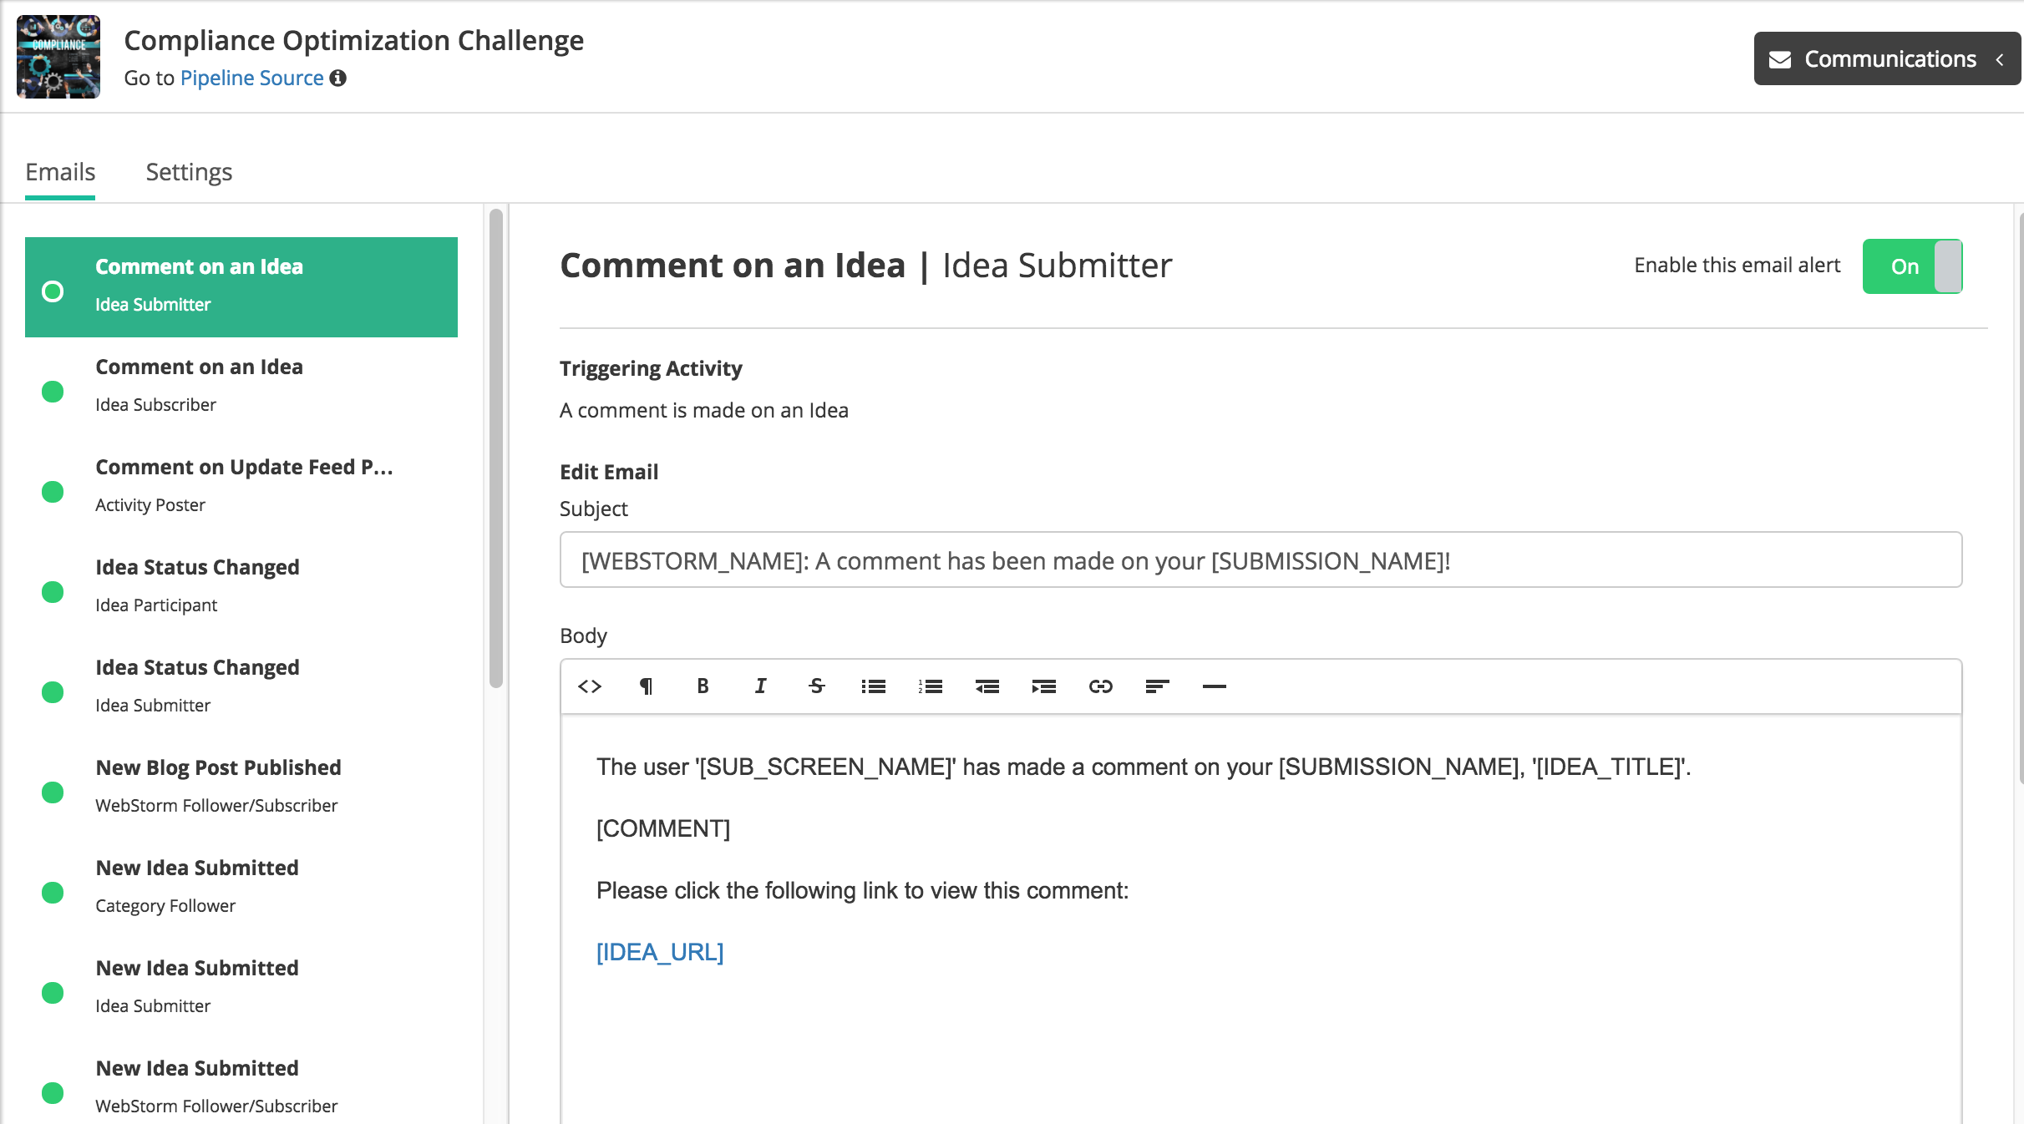Insert an unordered bullet list
Screen dimensions: 2024x1124
pos(874,686)
